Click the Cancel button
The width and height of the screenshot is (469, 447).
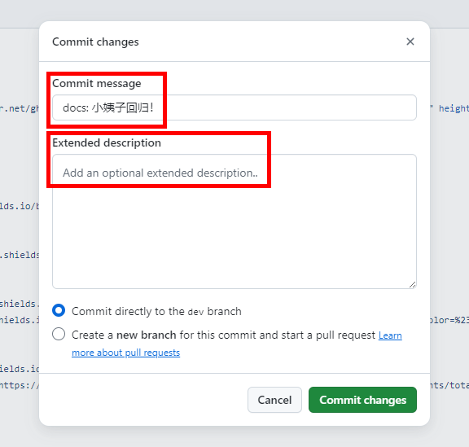(x=274, y=400)
